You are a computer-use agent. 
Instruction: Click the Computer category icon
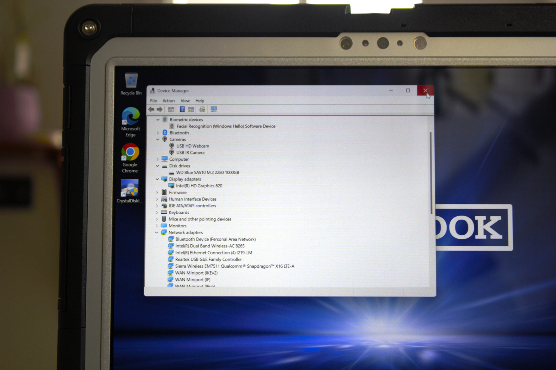(x=165, y=159)
